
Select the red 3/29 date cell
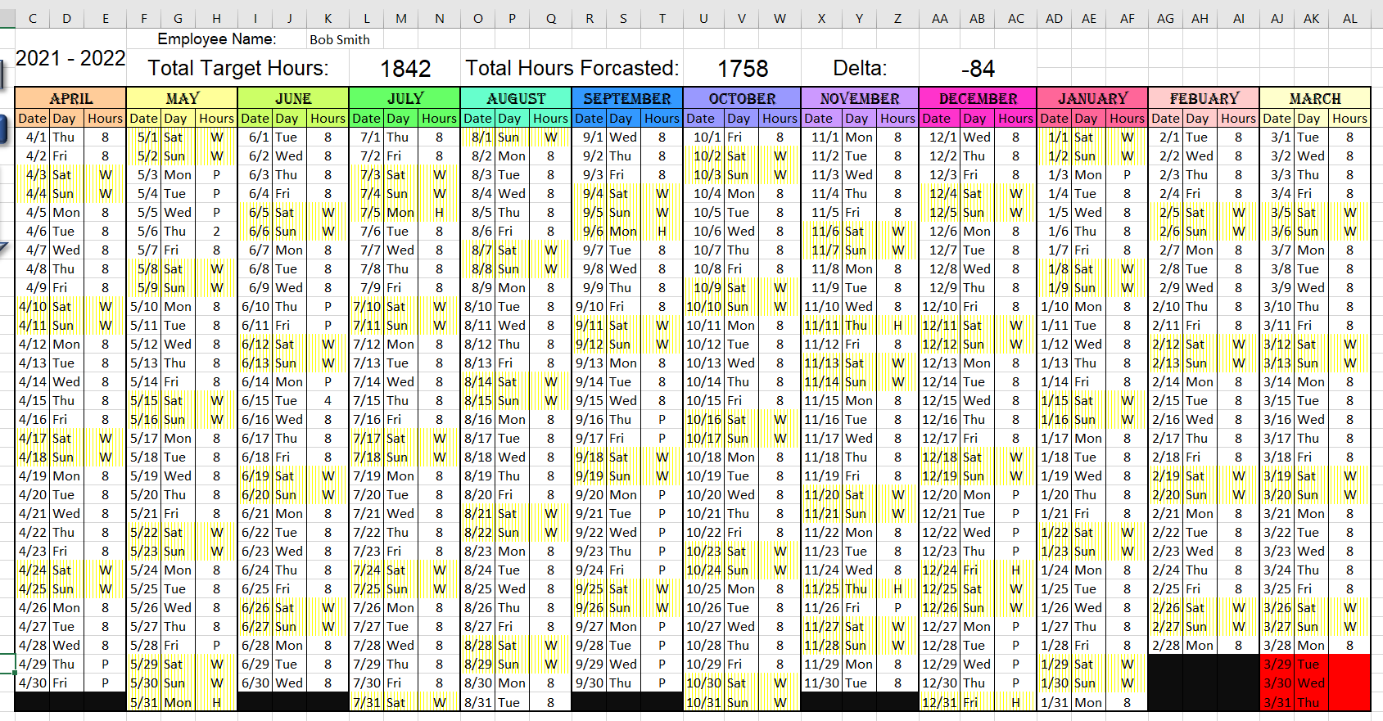(1277, 664)
